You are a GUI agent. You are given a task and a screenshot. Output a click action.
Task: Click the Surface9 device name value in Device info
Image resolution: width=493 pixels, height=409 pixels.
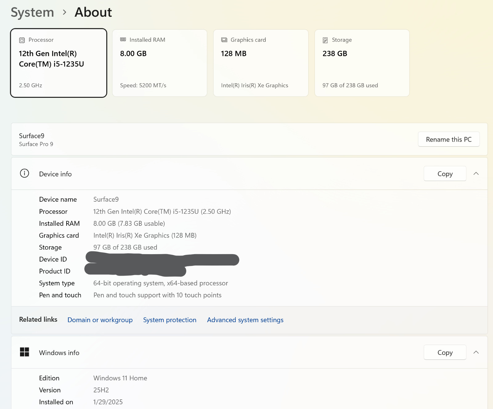106,199
